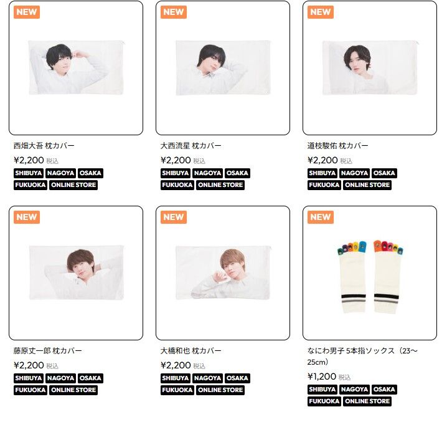Click the なにわ男子 5本指ソックス title link
447x422 pixels.
(x=362, y=357)
